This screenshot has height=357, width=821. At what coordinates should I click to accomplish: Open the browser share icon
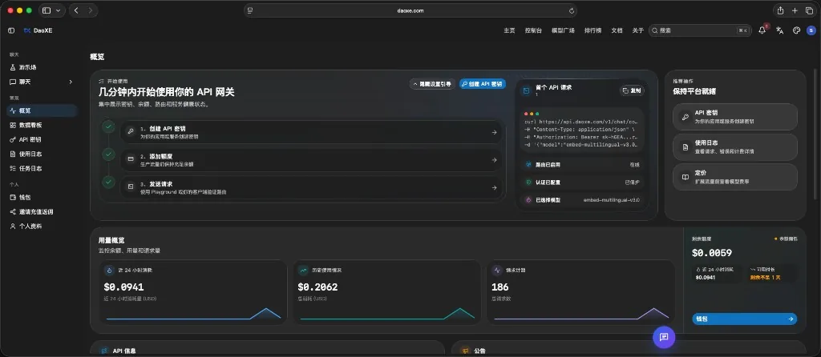[780, 10]
